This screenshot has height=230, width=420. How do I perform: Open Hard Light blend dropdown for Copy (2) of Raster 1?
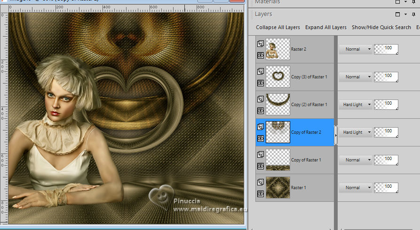click(x=356, y=105)
